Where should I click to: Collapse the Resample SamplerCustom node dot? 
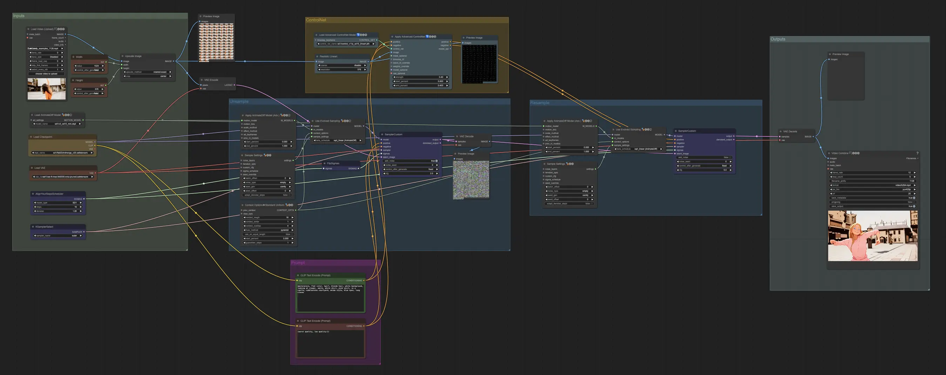tap(676, 131)
